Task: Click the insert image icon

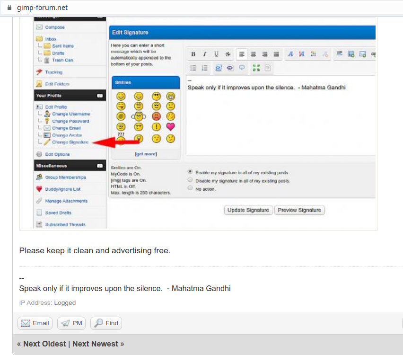Action: pyautogui.click(x=351, y=54)
